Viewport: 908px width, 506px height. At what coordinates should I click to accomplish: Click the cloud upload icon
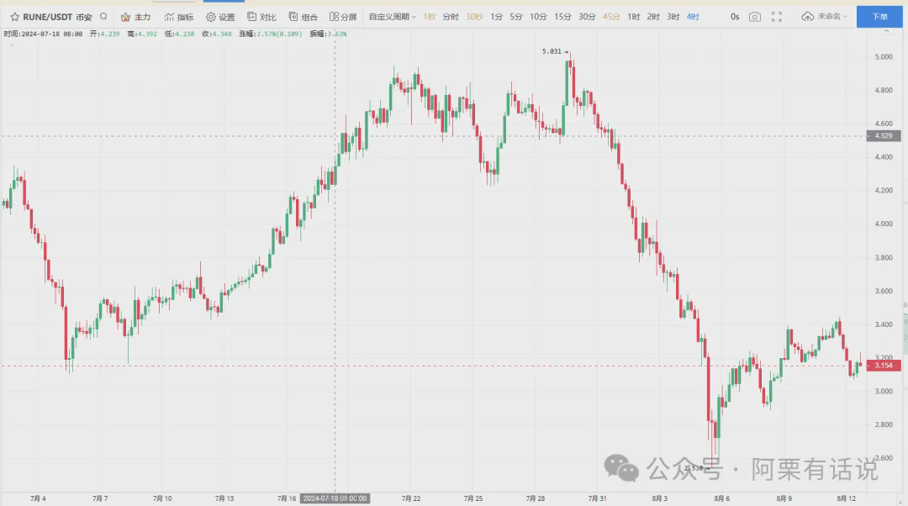coord(807,17)
